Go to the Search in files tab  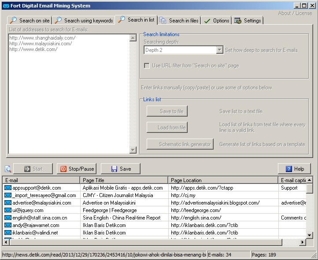179,21
